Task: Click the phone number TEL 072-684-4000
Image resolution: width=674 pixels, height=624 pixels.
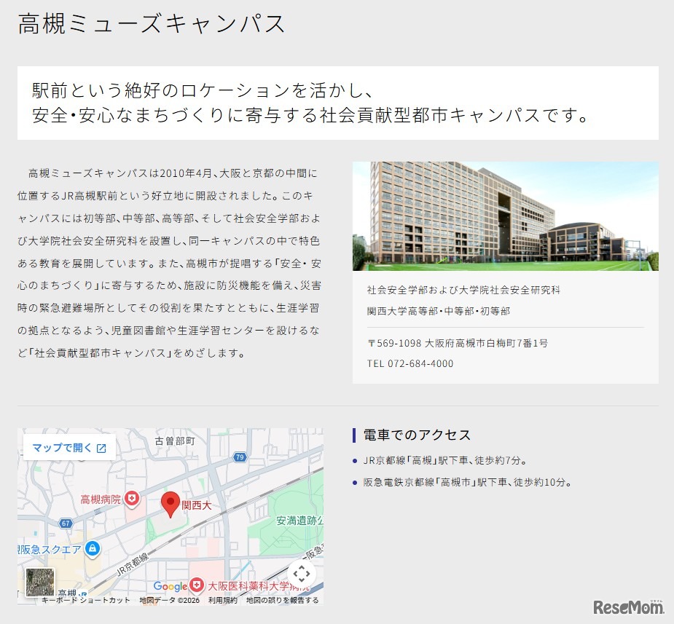Action: point(410,363)
